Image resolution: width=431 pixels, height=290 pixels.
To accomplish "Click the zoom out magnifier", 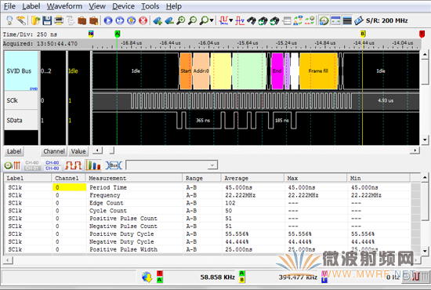I will (x=193, y=20).
